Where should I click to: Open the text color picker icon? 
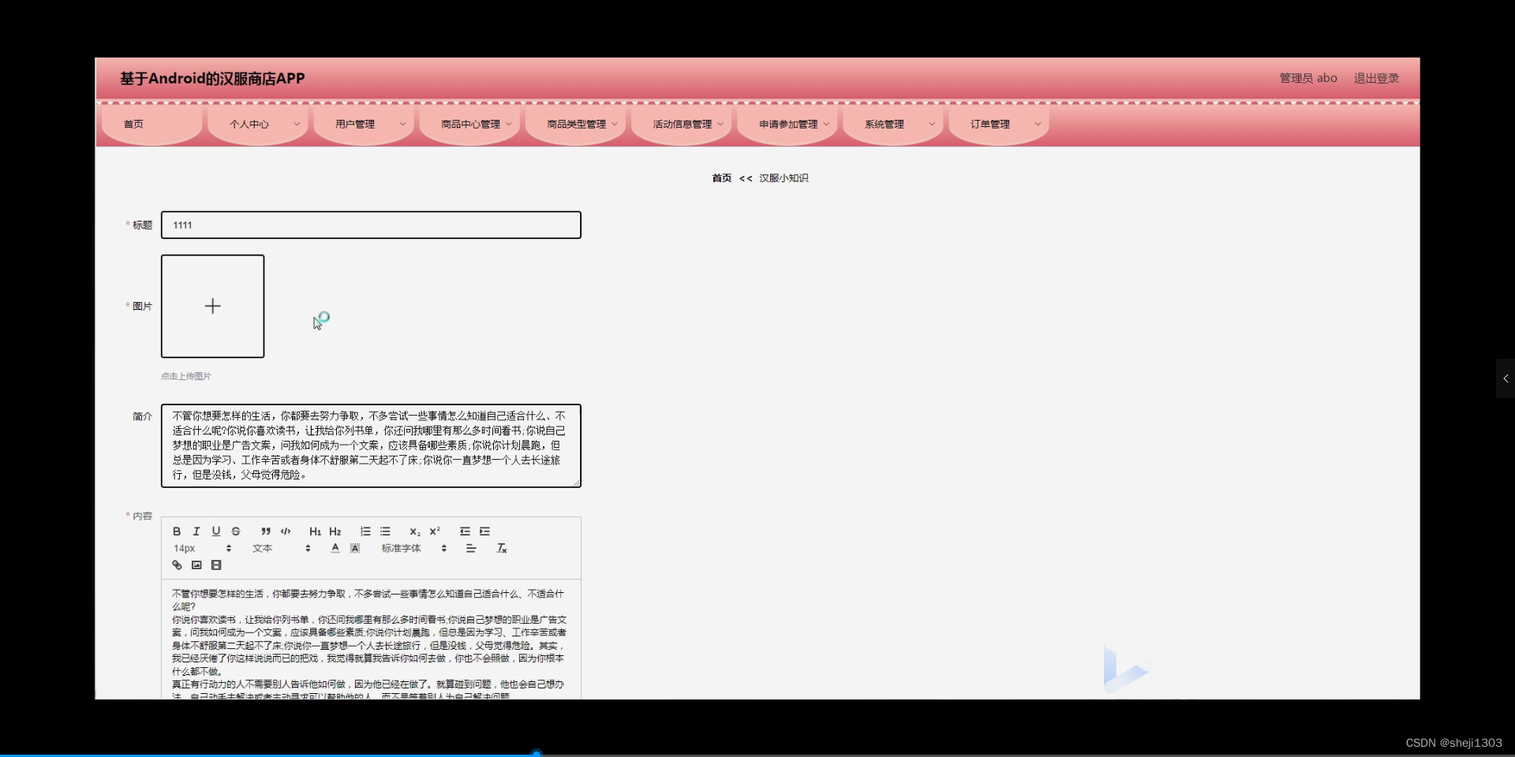[x=335, y=548]
